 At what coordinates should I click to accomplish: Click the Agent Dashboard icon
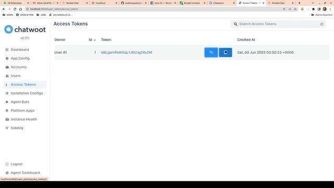7,173
